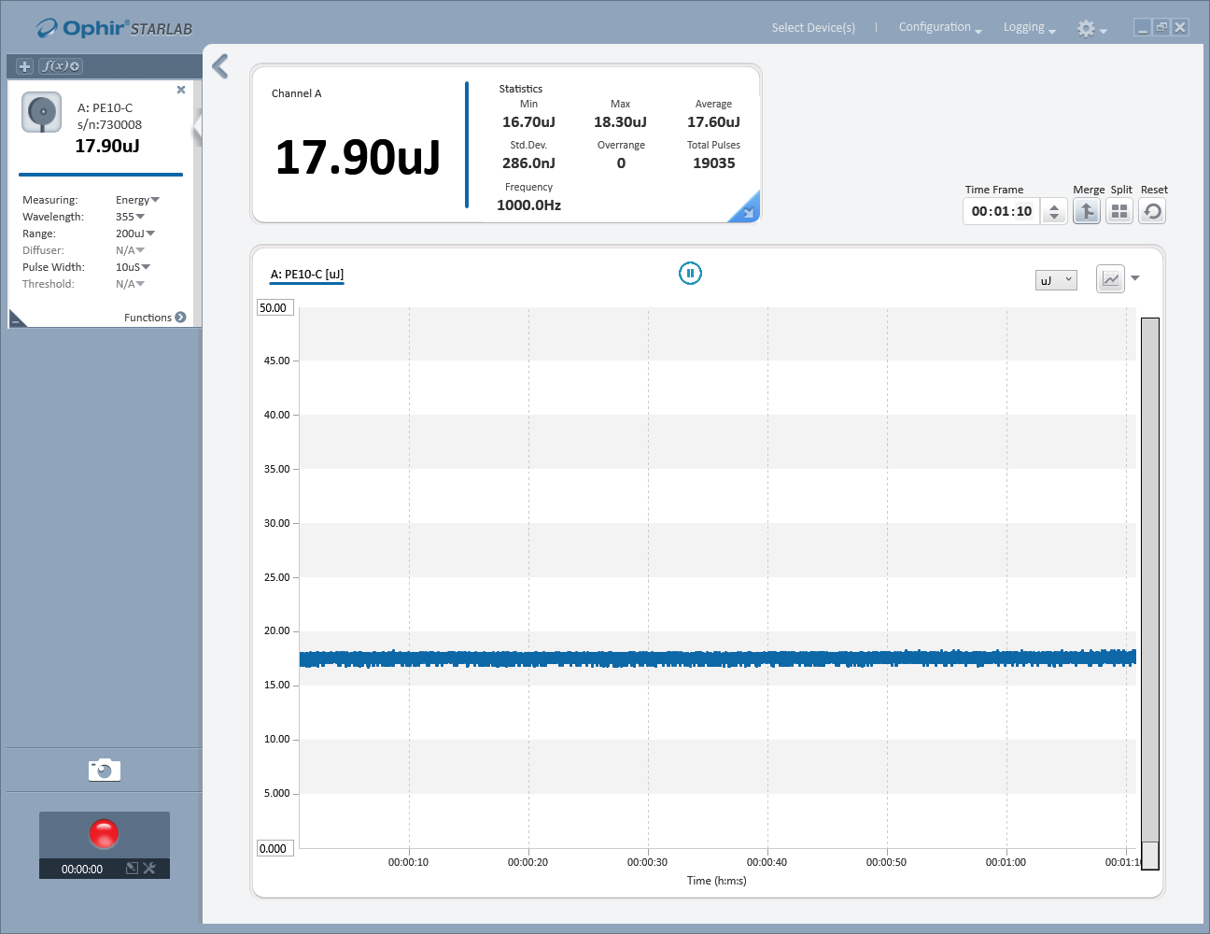Add a new channel with the plus icon

click(24, 66)
